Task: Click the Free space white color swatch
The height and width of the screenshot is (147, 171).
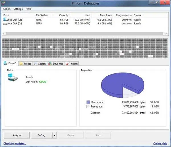Action: coord(88,106)
